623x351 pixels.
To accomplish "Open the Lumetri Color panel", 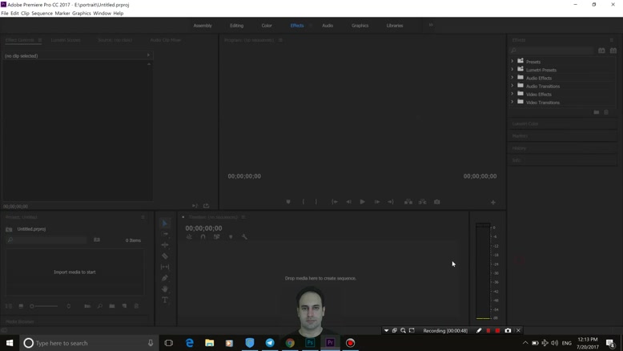I will point(526,124).
